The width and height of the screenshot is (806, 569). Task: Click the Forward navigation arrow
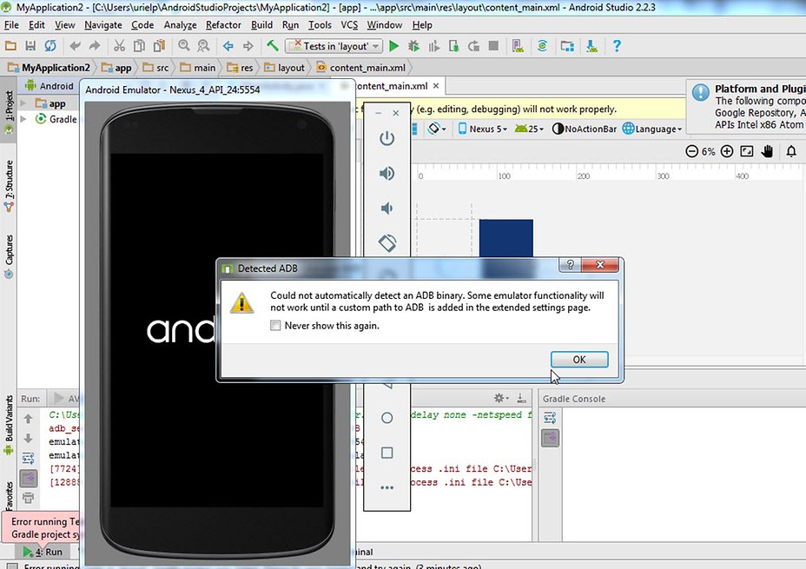click(x=248, y=46)
